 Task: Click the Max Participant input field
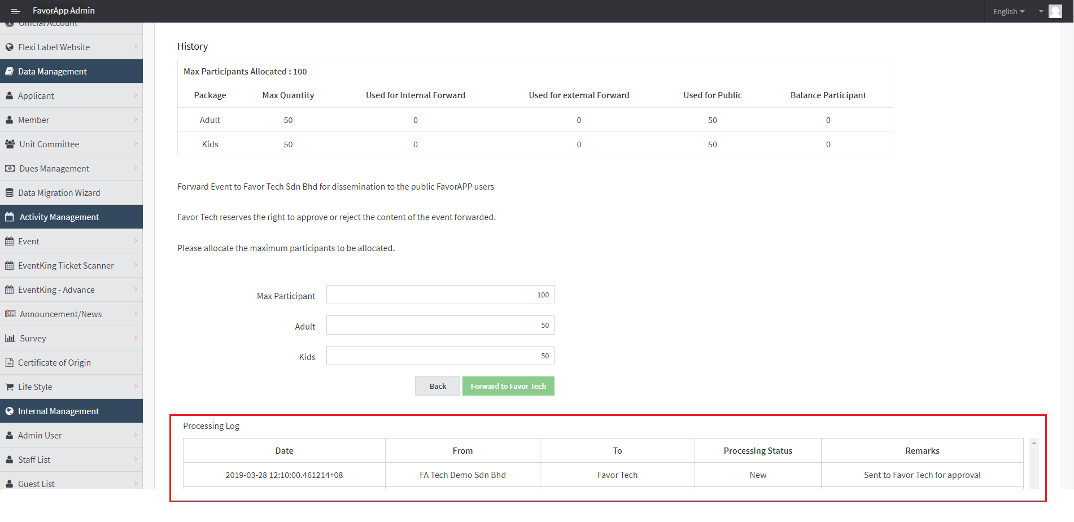[440, 295]
